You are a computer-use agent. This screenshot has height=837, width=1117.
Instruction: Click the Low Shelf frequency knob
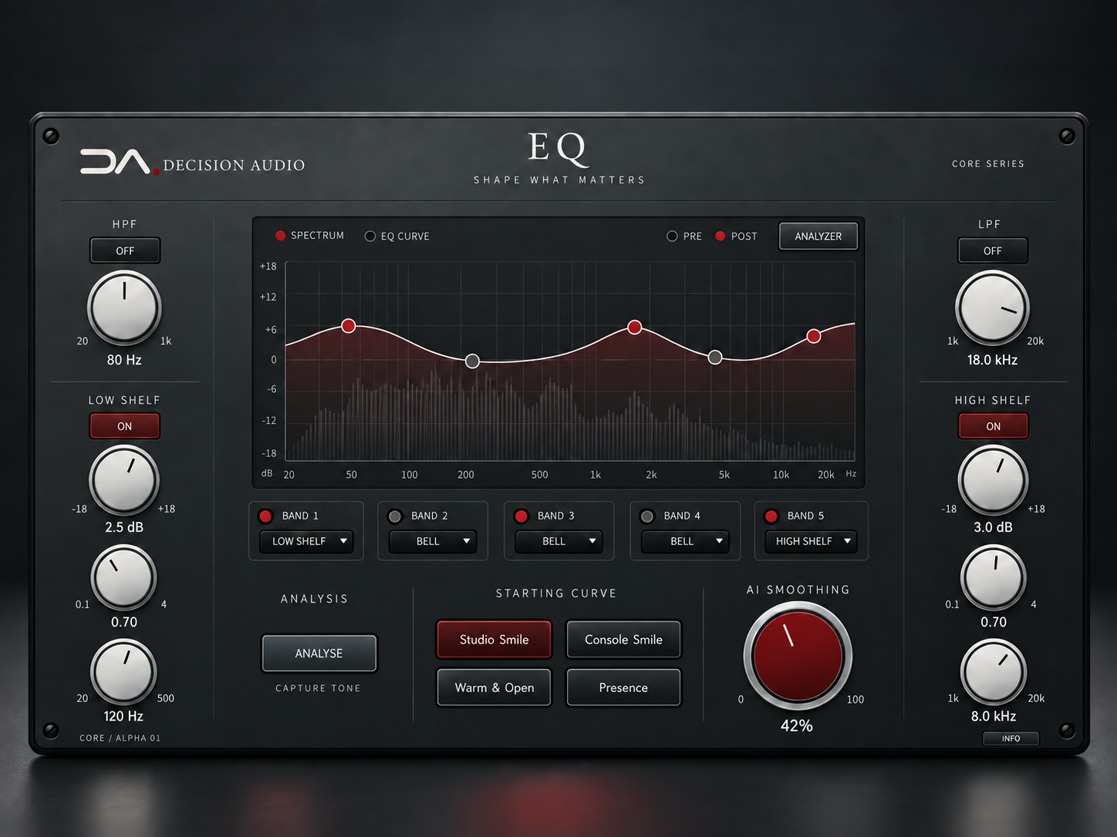pyautogui.click(x=124, y=671)
